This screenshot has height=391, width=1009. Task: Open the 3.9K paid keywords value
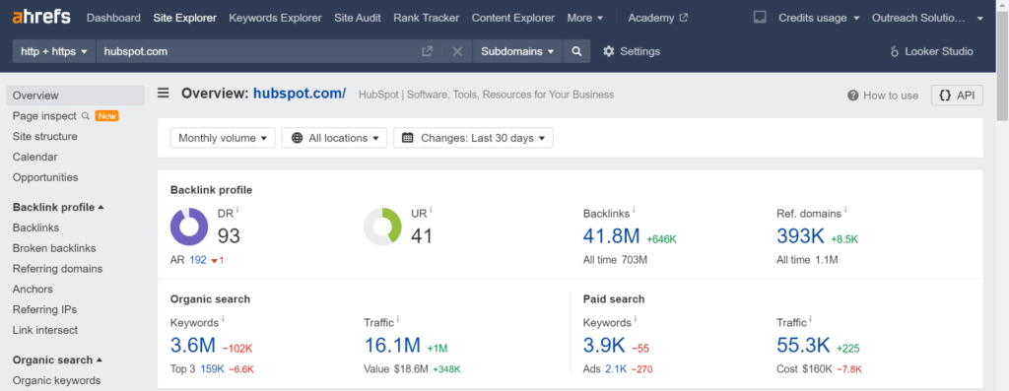pyautogui.click(x=604, y=346)
